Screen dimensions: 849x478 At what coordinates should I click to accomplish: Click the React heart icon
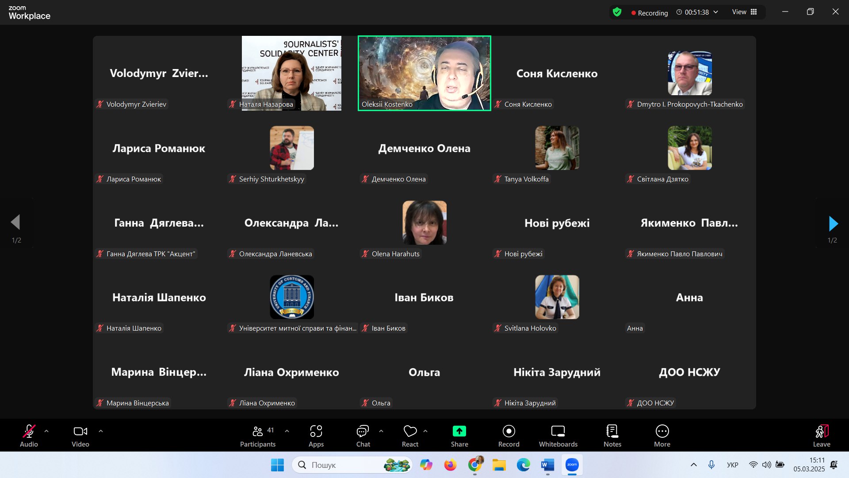click(x=410, y=432)
